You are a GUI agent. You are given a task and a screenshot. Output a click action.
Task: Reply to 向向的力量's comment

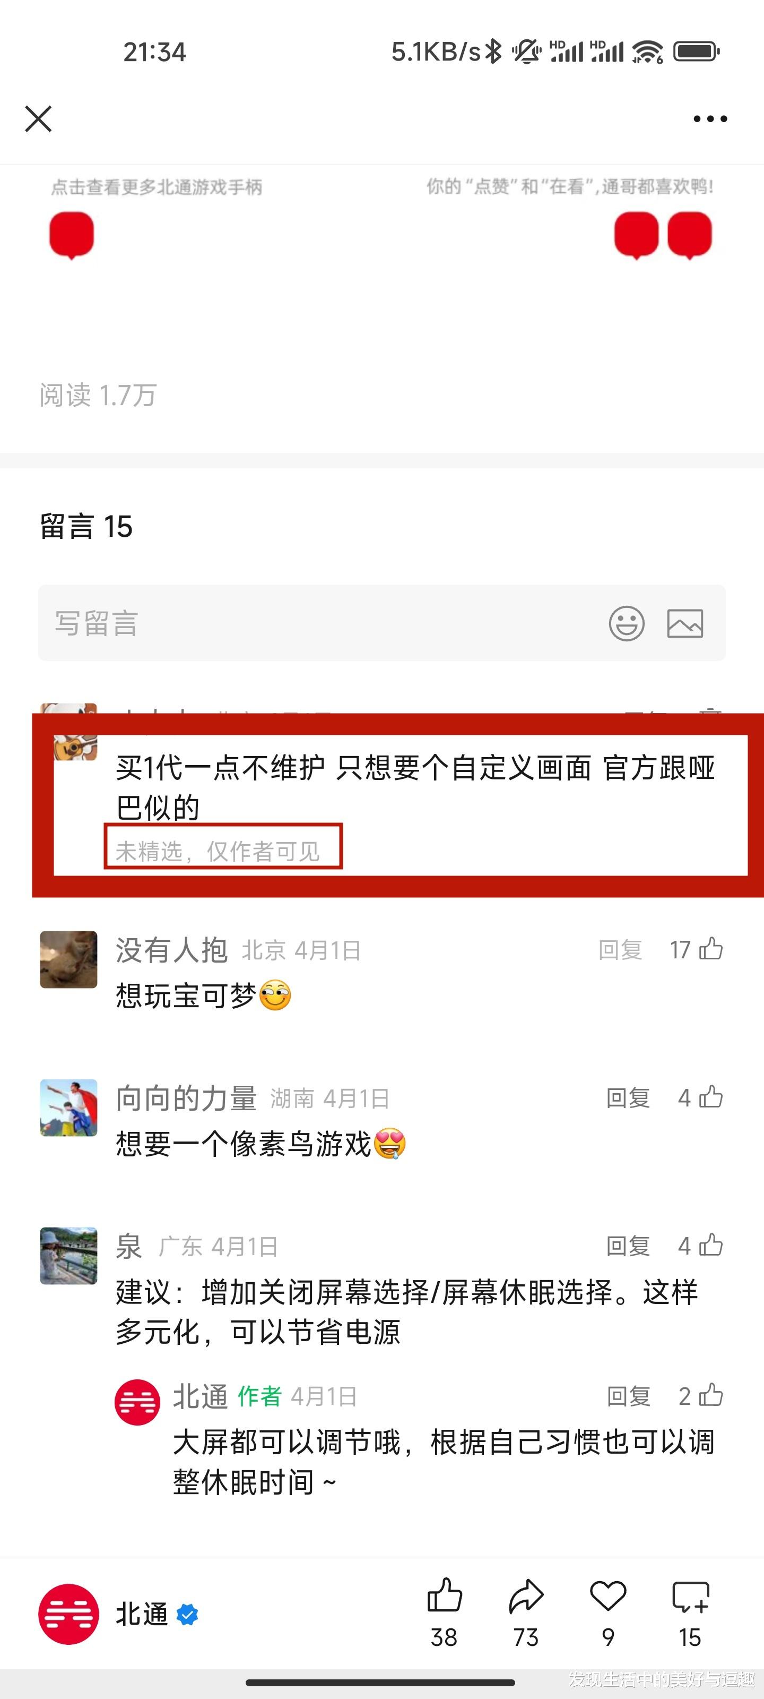pos(628,1097)
